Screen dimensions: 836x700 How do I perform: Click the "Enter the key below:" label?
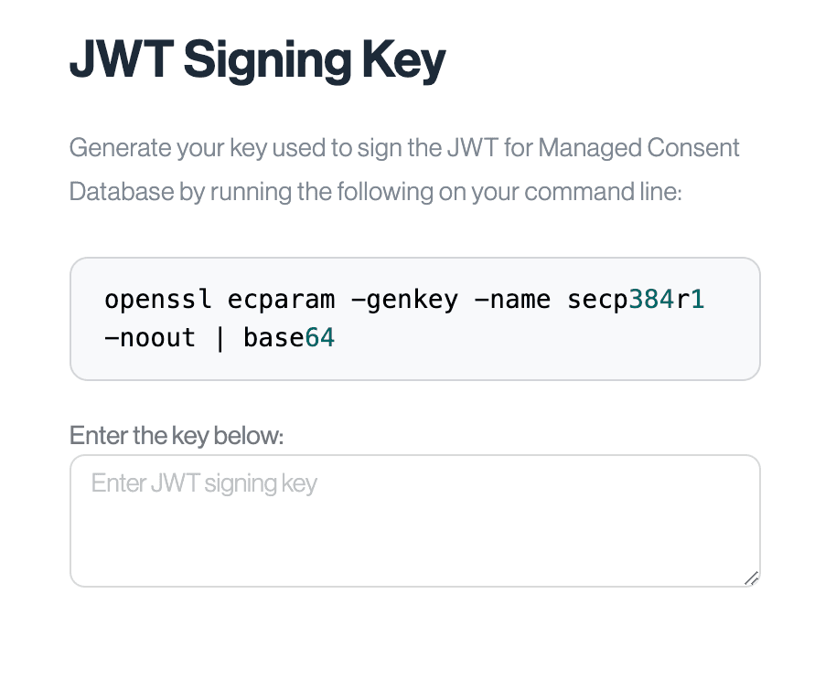[177, 435]
